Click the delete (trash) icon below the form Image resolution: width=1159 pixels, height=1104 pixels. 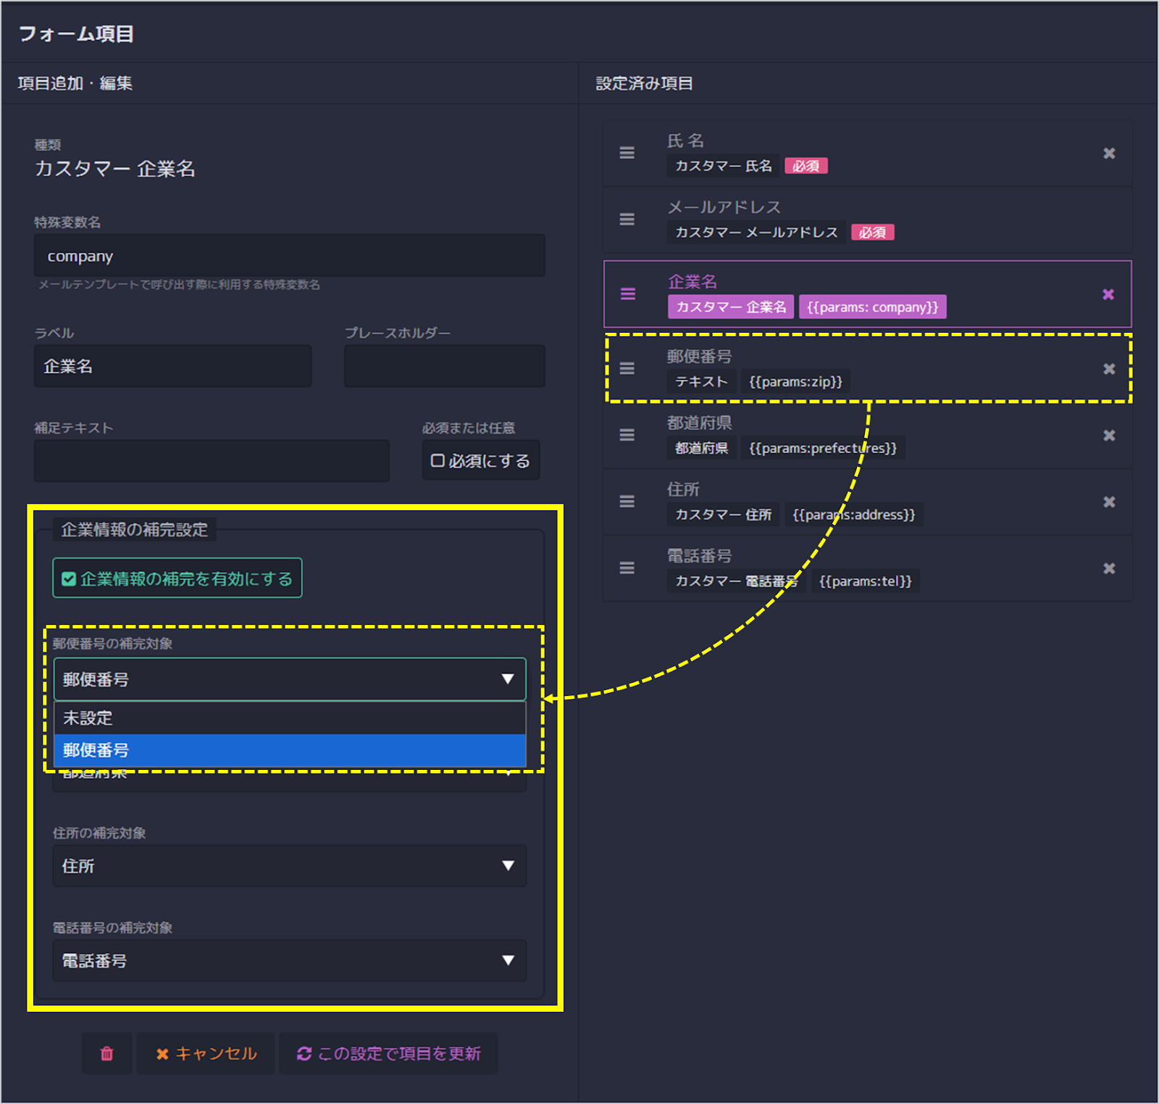click(x=106, y=1053)
